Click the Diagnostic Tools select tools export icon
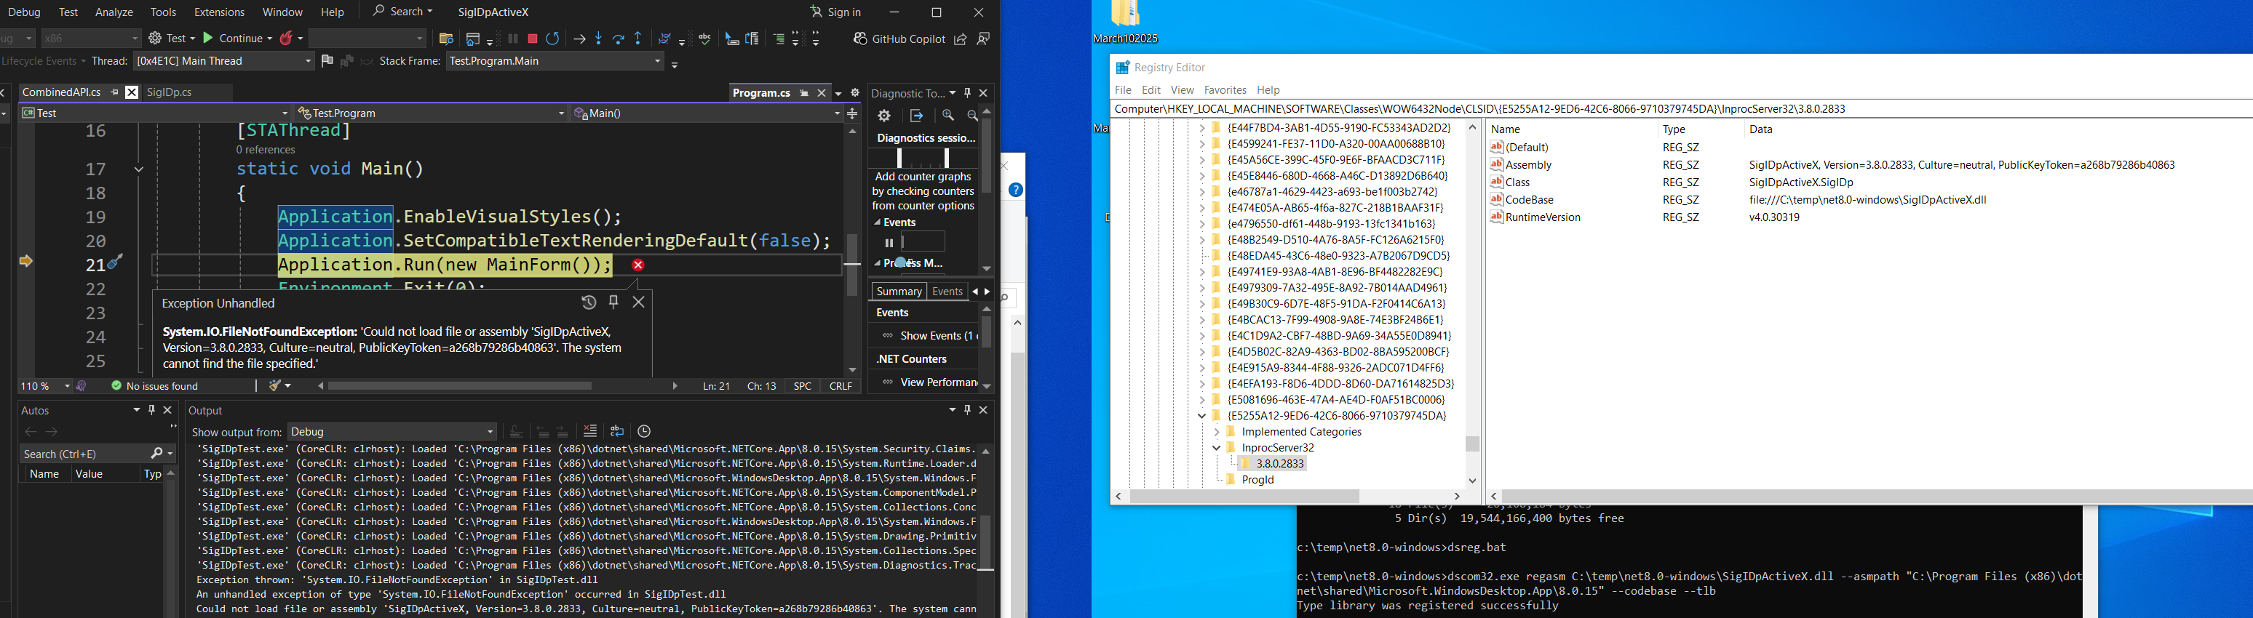Screen dimensions: 2253x618 (x=915, y=116)
